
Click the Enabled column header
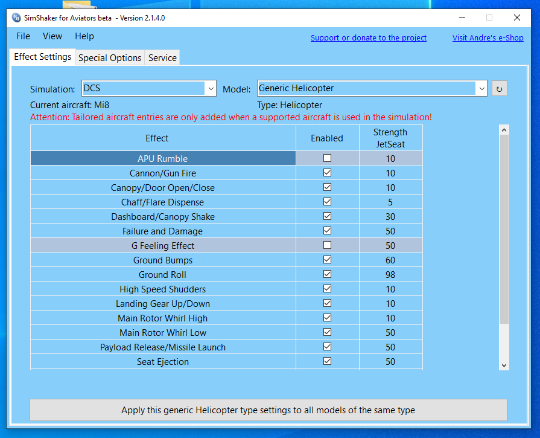[x=327, y=138]
